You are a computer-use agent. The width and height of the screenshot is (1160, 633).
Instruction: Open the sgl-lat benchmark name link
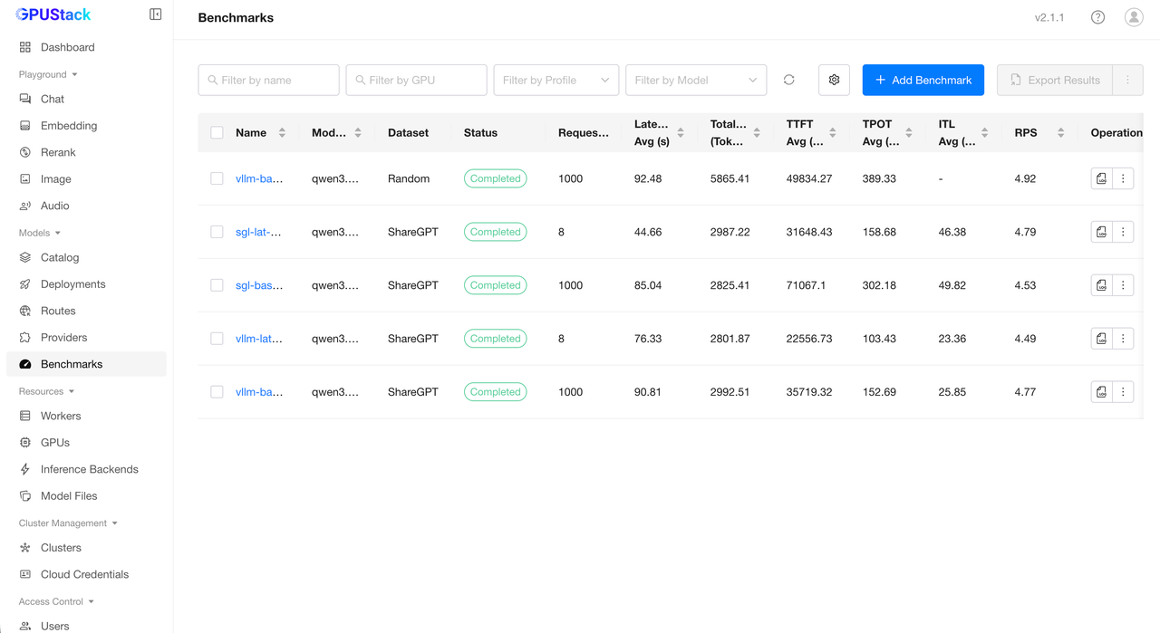[x=258, y=232]
